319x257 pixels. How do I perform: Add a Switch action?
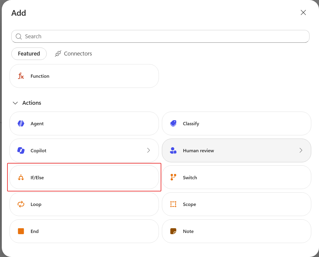[237, 177]
